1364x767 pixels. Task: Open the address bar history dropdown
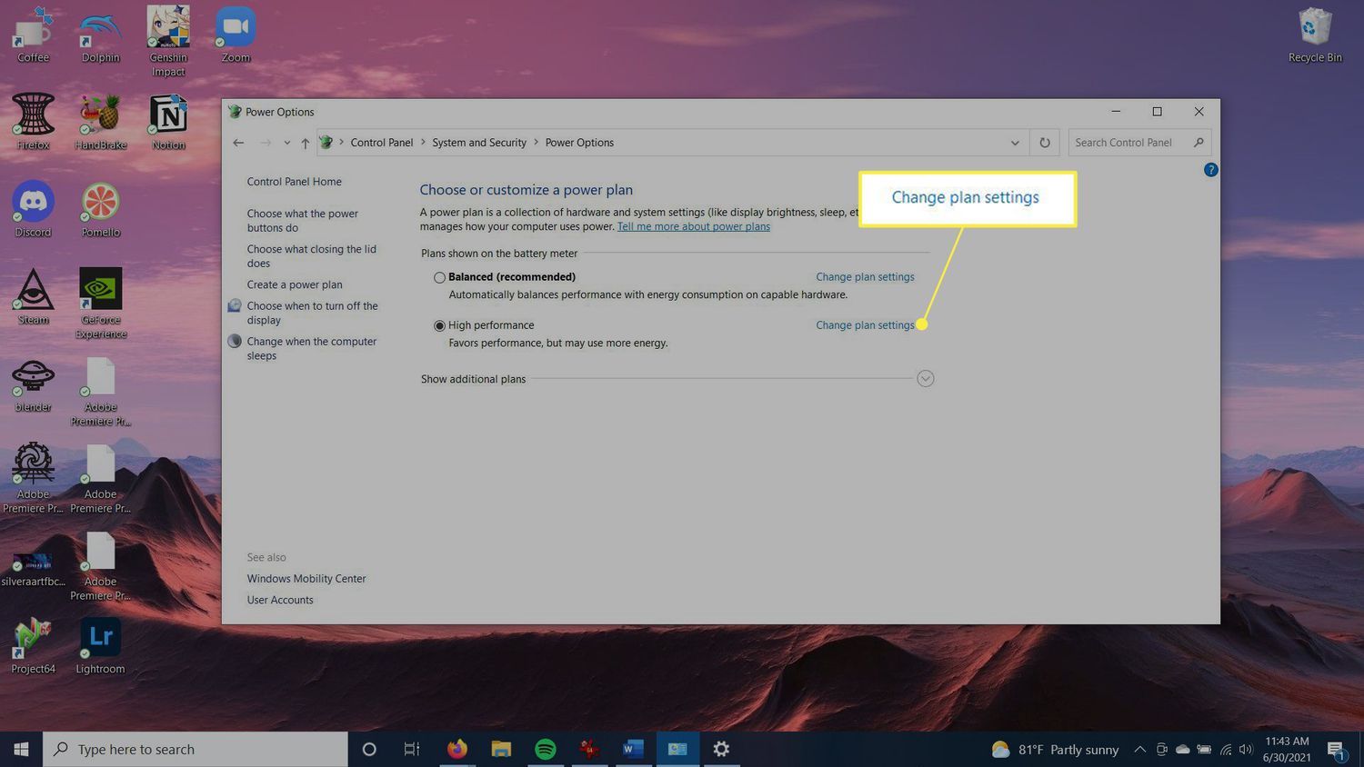1015,143
